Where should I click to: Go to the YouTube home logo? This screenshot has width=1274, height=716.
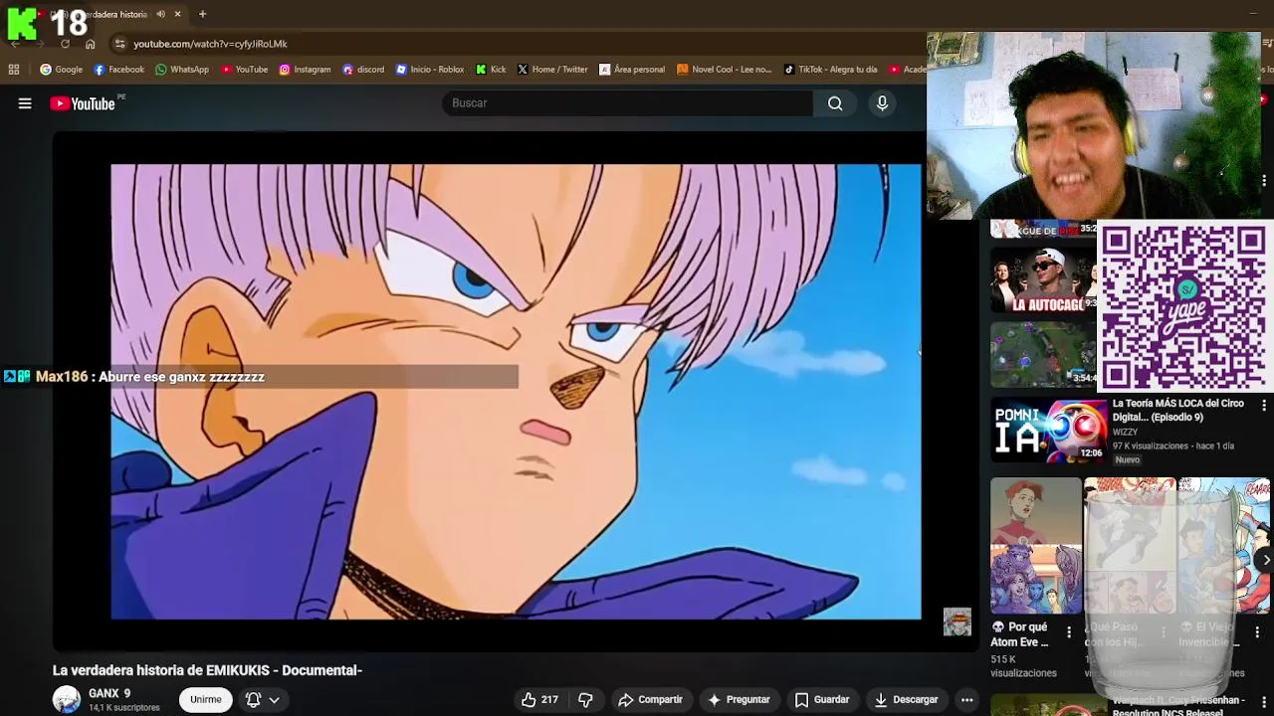coord(83,103)
